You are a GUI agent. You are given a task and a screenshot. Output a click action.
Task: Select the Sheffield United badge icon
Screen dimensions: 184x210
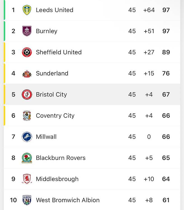(27, 52)
